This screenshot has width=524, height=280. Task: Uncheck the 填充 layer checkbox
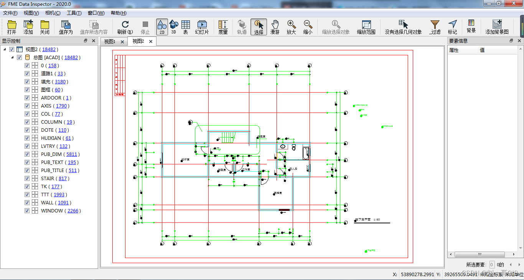click(27, 81)
